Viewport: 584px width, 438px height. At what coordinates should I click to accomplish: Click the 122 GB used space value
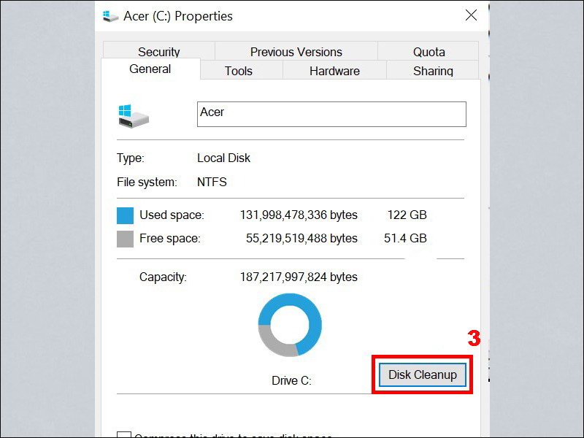pyautogui.click(x=407, y=215)
